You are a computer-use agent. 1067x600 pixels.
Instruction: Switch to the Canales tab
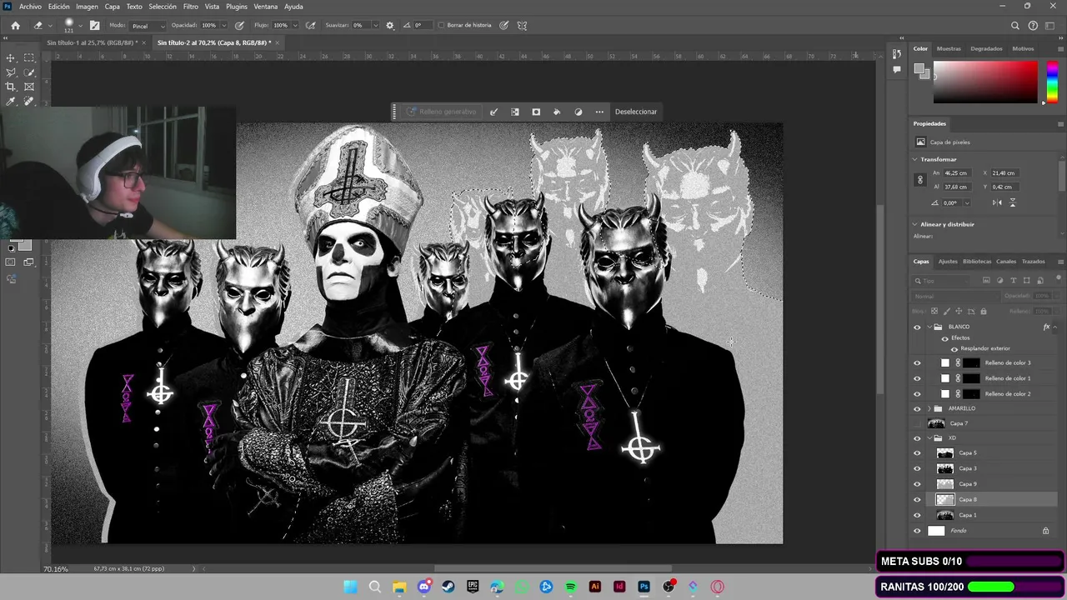1006,262
